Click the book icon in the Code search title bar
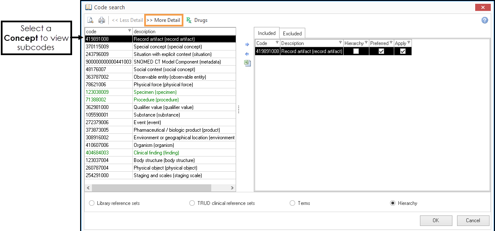This screenshot has width=495, height=231. 88,7
